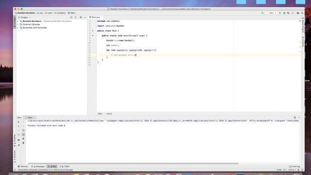The height and width of the screenshot is (175, 311).
Task: Click the 'import java.util.Random;' line
Action: (111, 26)
